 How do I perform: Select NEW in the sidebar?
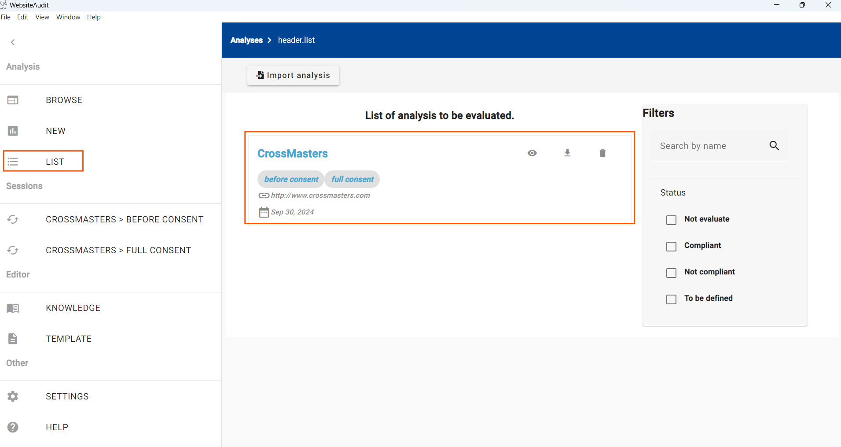pos(55,131)
